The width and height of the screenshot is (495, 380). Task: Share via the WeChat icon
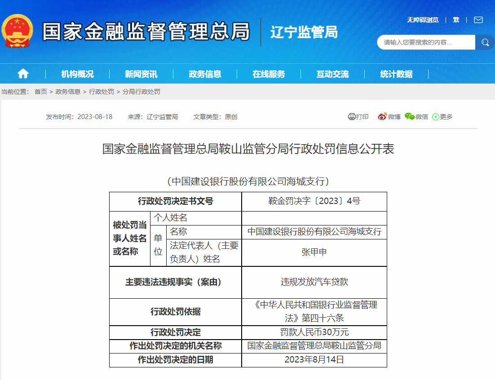tap(409, 117)
